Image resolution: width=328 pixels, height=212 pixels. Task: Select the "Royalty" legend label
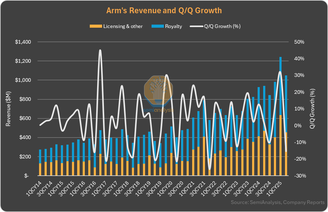click(173, 26)
